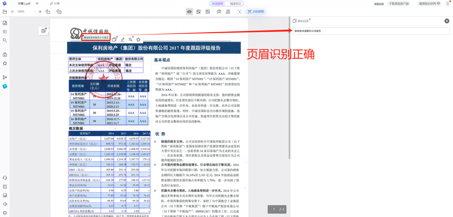Screen dimensions: 453x217
Task: Close the 印章1.pdf tab
Action: [37, 3]
